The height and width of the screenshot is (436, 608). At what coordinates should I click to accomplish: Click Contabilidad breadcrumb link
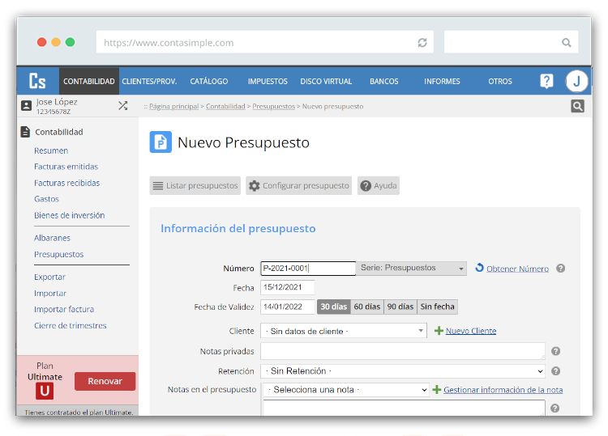pos(225,107)
